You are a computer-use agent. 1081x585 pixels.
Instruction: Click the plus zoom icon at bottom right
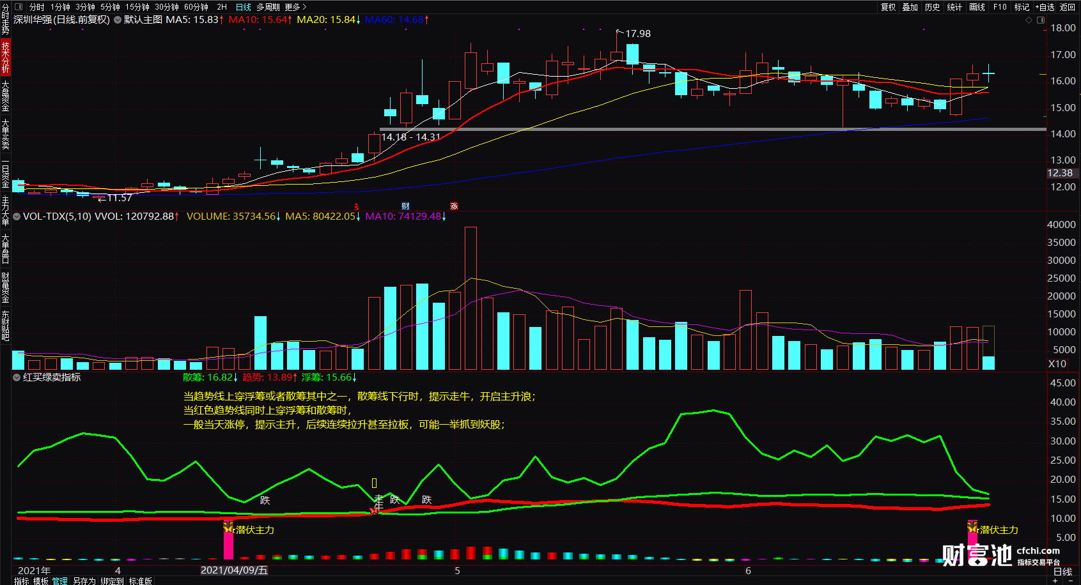[1055, 581]
